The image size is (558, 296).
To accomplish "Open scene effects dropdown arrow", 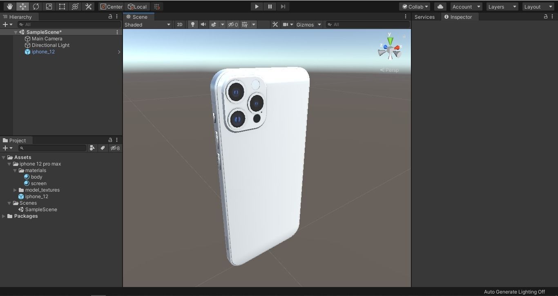I will [222, 24].
